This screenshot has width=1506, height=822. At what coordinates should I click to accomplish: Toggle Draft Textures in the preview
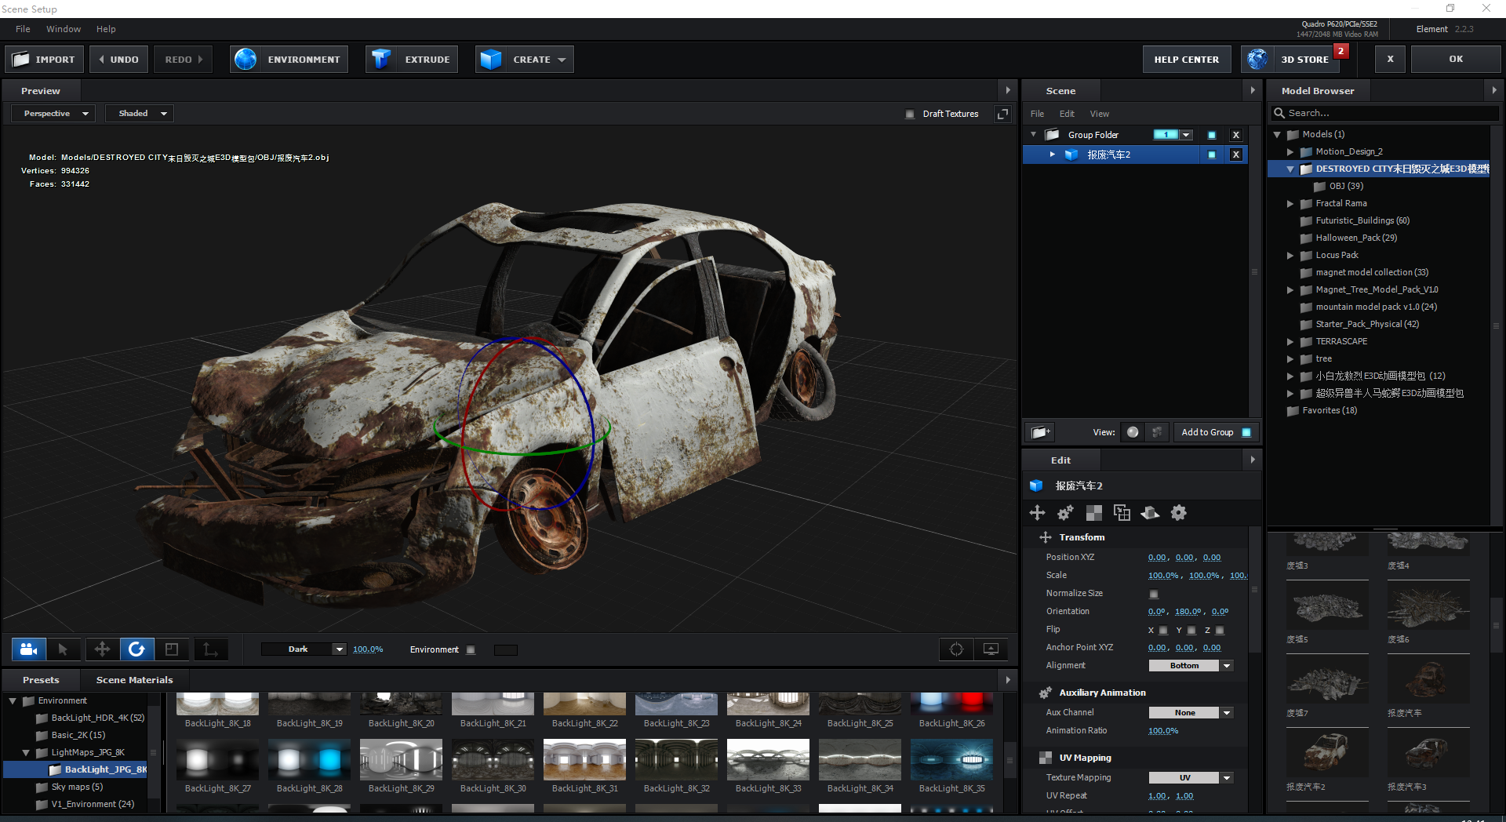point(911,113)
